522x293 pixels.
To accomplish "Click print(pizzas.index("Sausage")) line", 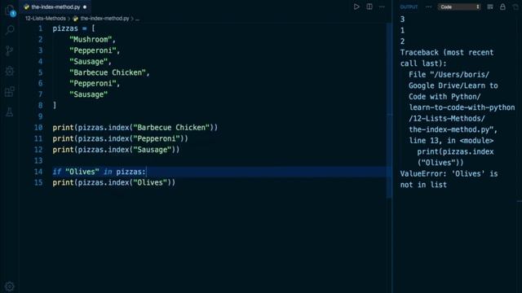I will 116,150.
